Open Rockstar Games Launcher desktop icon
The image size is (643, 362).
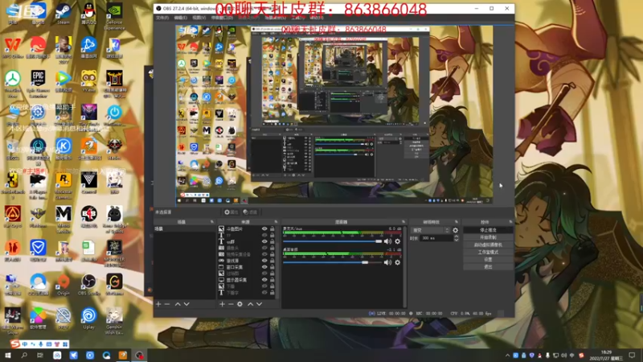[63, 186]
